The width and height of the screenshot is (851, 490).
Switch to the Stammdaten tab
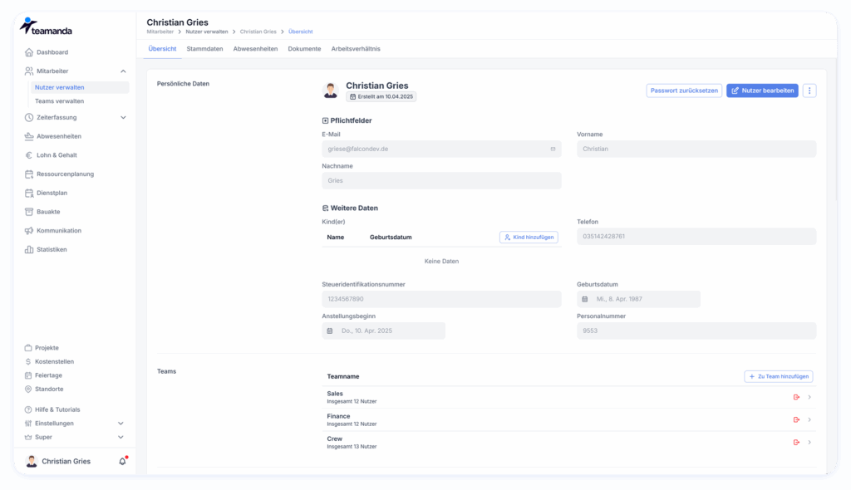click(x=204, y=49)
